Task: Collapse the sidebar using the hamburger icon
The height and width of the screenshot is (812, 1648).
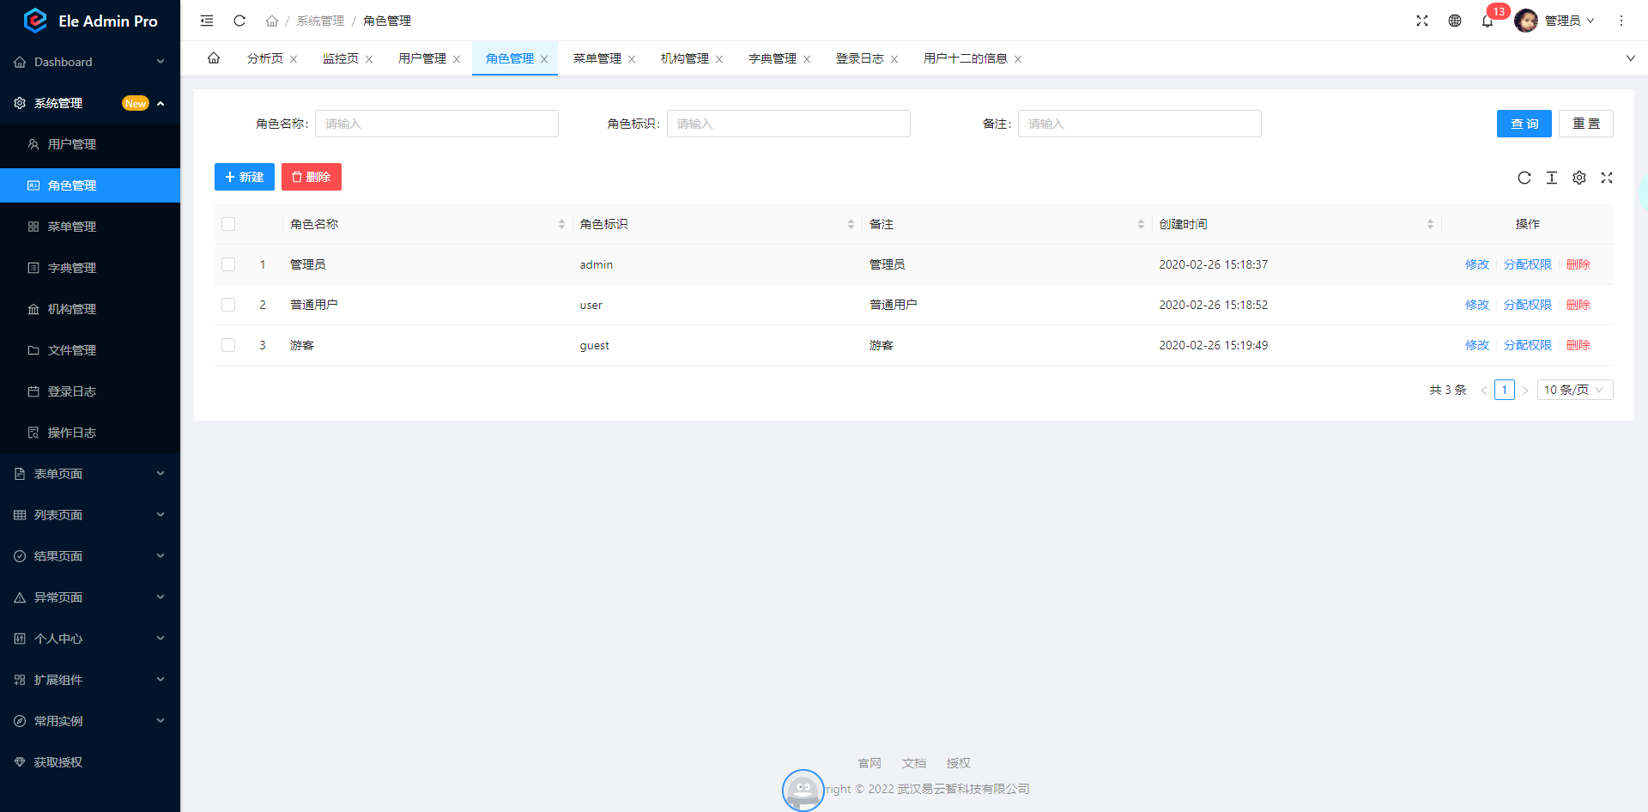Action: (x=206, y=21)
